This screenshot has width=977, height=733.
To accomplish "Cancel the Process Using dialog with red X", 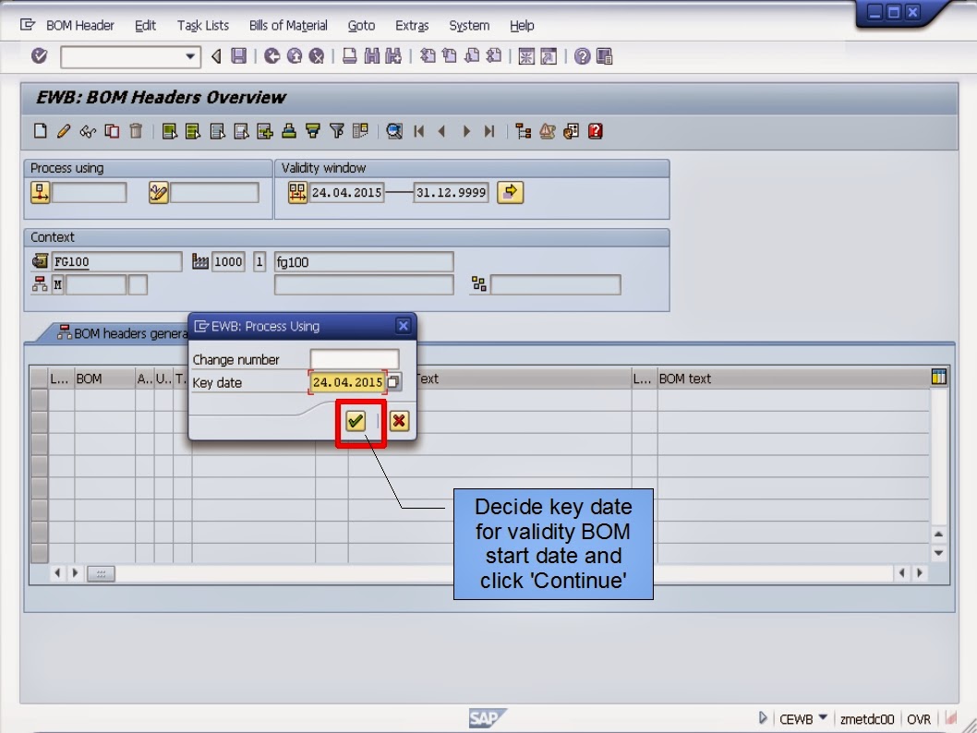I will (x=399, y=421).
